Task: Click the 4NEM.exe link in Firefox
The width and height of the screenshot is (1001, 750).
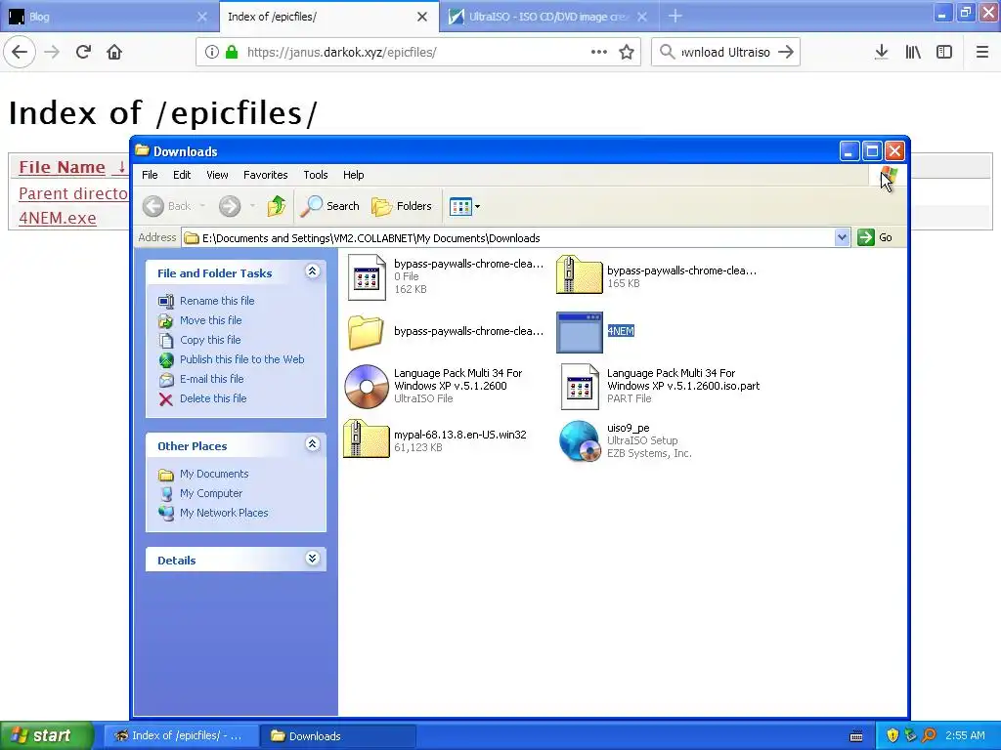Action: 58,218
